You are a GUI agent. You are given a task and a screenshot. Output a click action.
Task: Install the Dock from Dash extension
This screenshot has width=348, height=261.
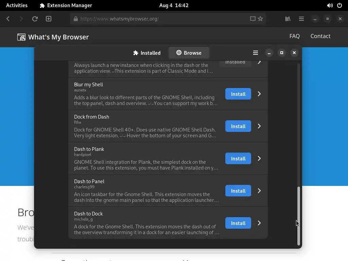tap(238, 126)
